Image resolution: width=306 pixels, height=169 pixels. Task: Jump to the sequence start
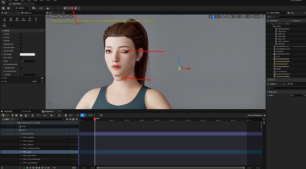(27, 168)
